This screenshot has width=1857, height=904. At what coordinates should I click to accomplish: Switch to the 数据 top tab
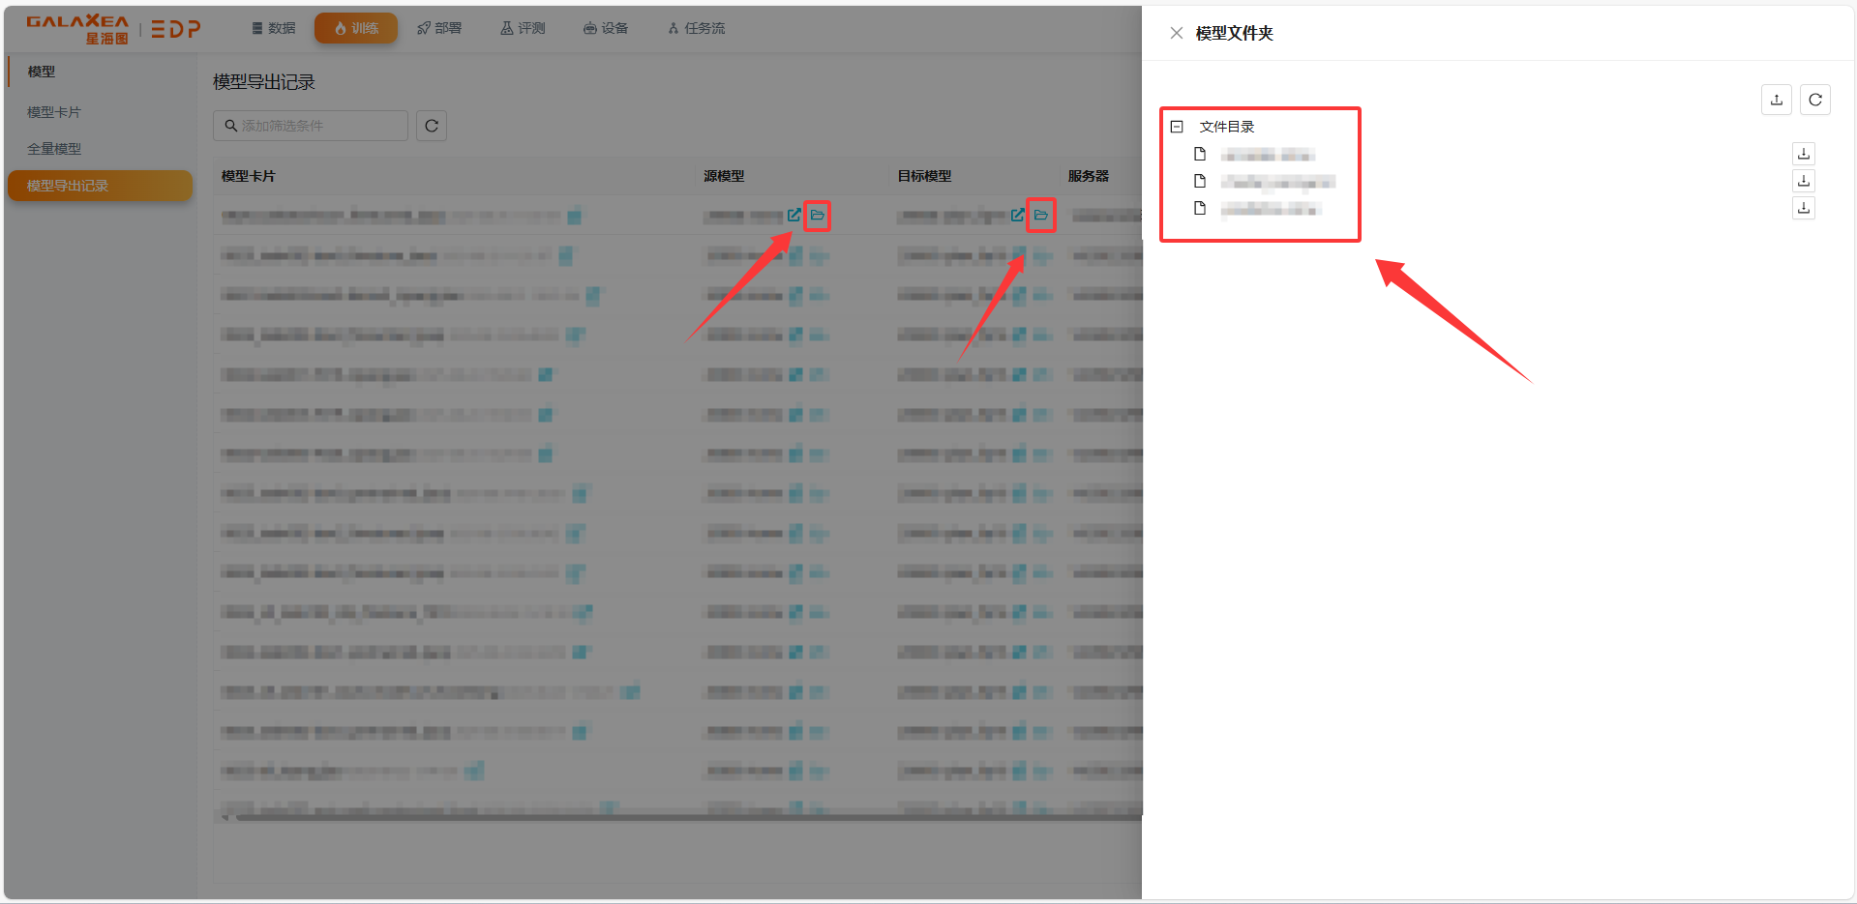[274, 28]
